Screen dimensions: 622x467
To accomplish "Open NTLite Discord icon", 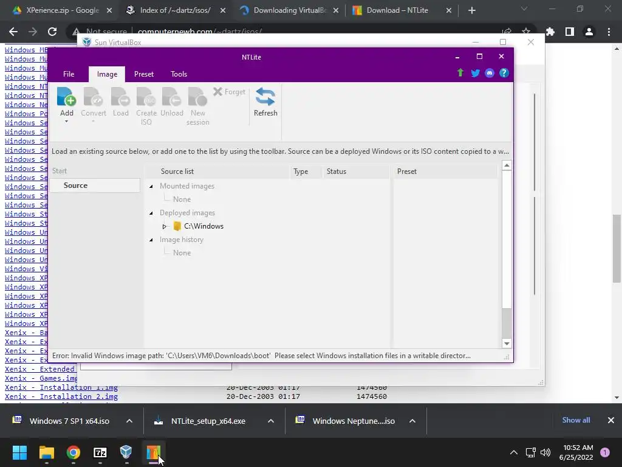I will [x=490, y=73].
